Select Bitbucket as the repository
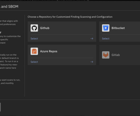The width and height of the screenshot is (140, 116). coord(106,39)
